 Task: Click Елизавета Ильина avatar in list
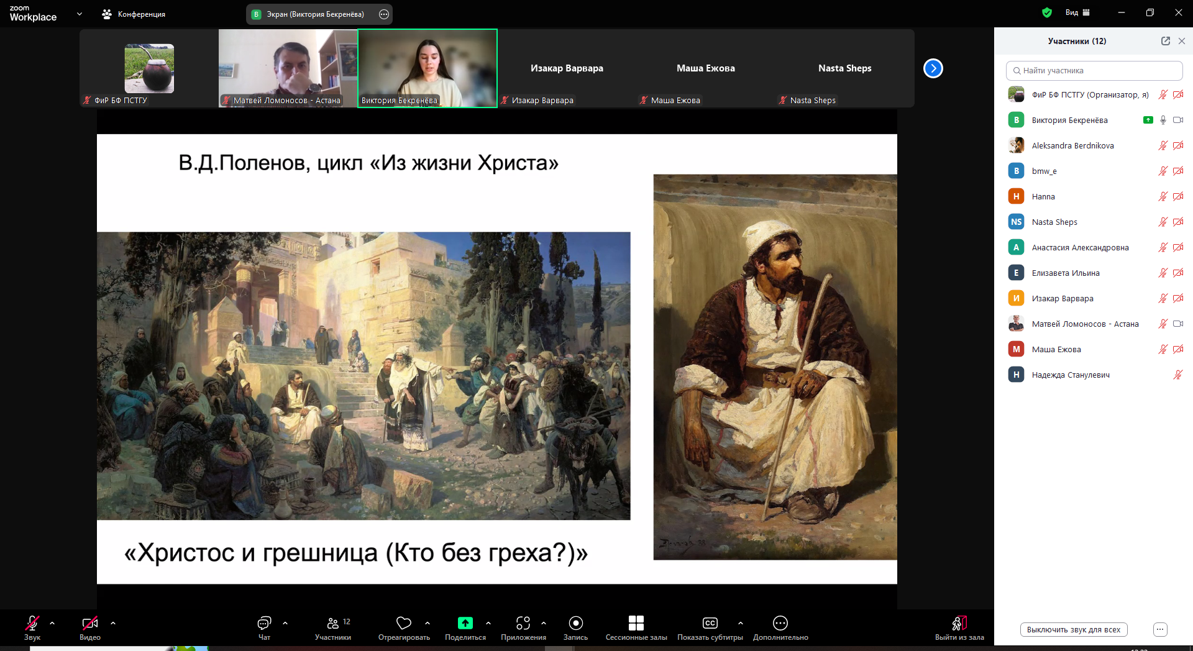coord(1017,273)
